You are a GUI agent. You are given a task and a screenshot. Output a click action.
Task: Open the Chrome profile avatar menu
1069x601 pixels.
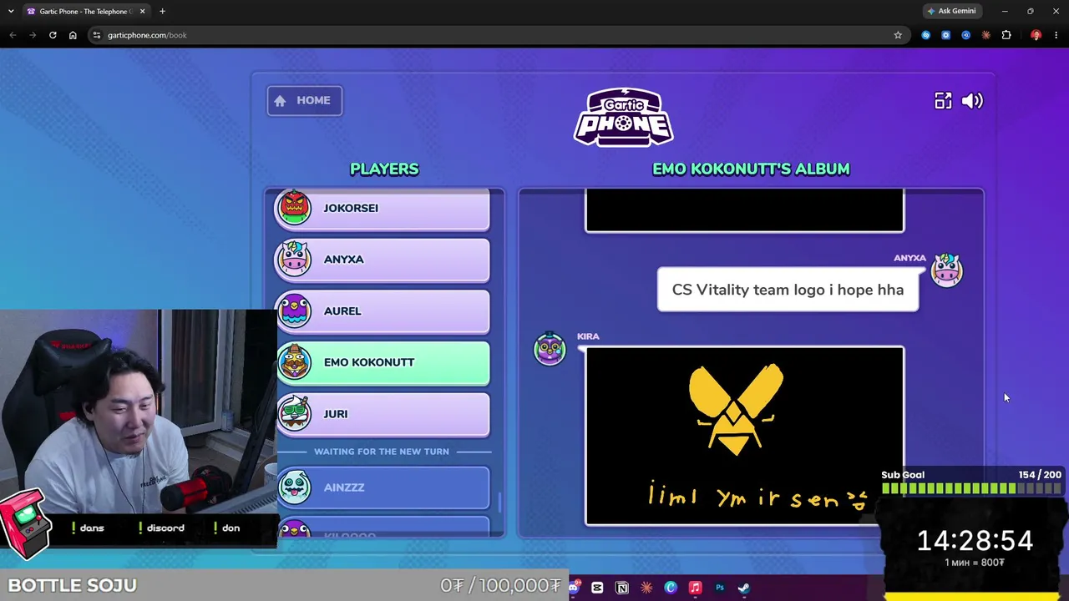coord(1036,35)
